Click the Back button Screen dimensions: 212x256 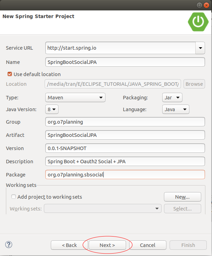point(69,245)
